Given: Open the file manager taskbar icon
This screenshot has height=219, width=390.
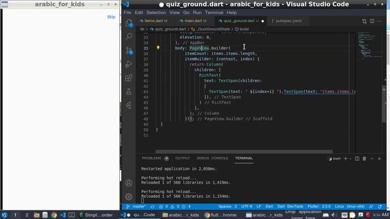Looking at the screenshot, I should tap(37, 215).
